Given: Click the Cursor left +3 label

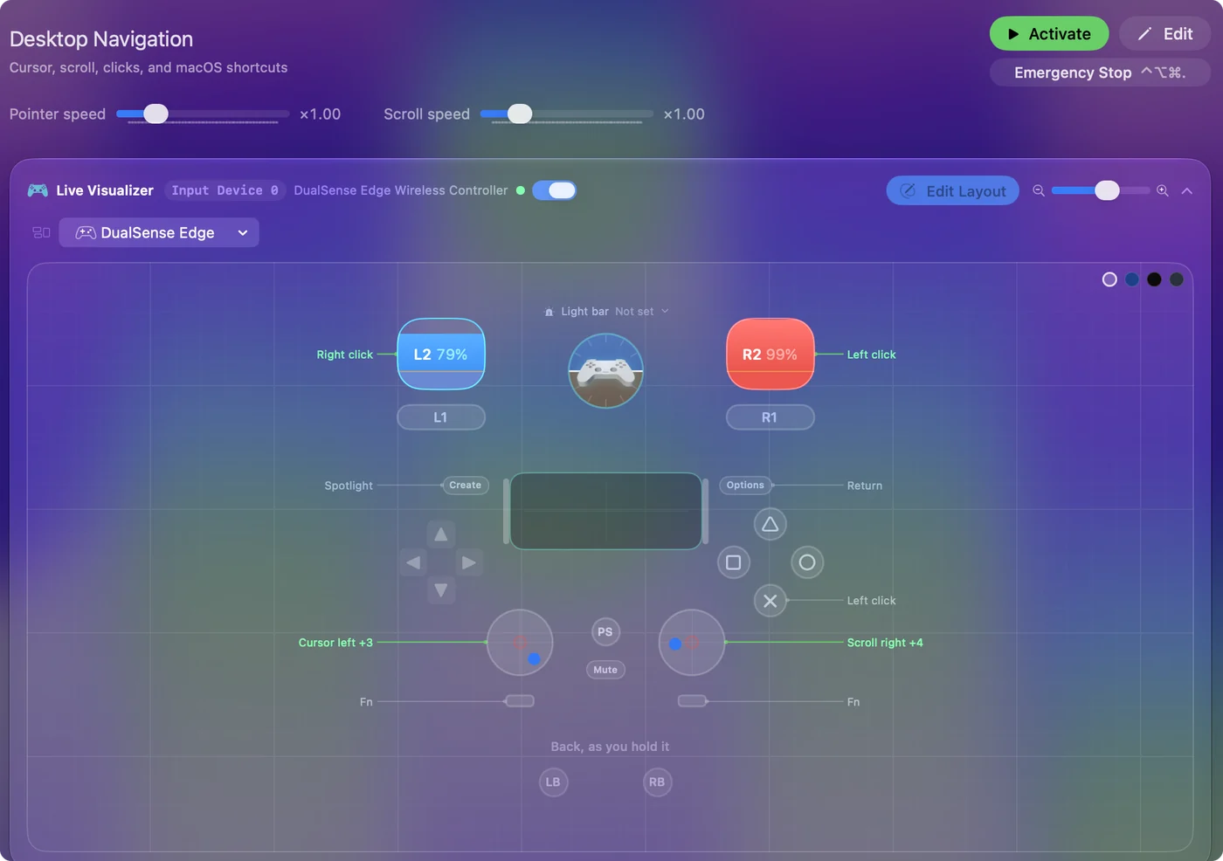Looking at the screenshot, I should [x=335, y=643].
